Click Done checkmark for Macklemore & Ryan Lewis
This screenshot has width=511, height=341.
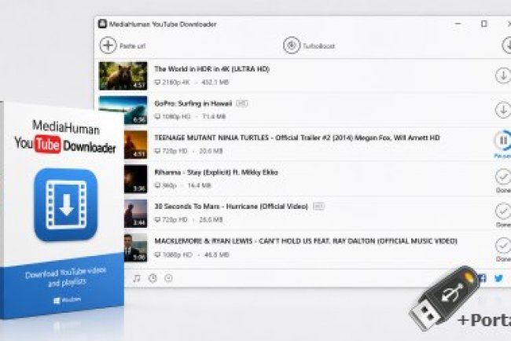tap(503, 246)
